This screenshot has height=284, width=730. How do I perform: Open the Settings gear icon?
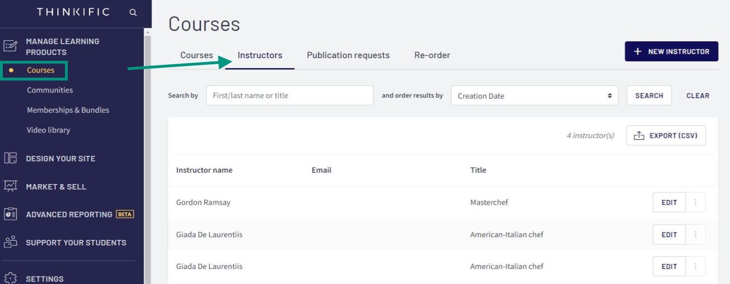(10, 276)
